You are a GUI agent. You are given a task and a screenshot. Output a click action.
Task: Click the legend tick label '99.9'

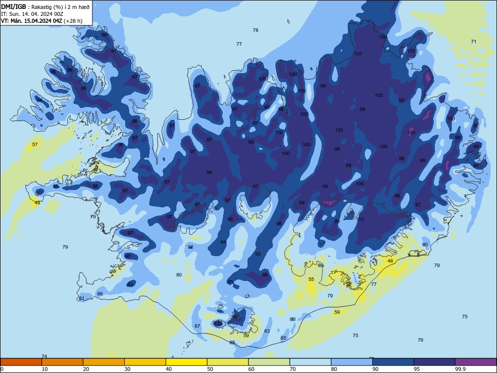coord(460,369)
